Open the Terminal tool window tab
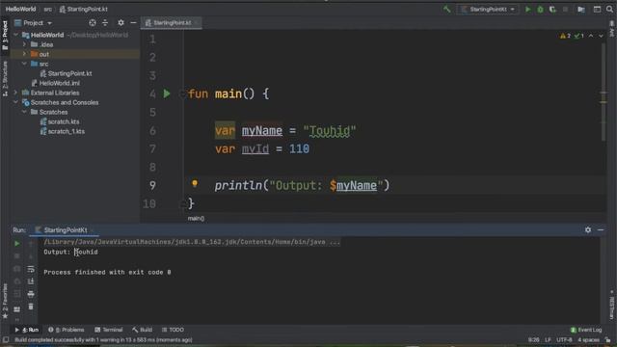The height and width of the screenshot is (347, 617). pos(109,330)
